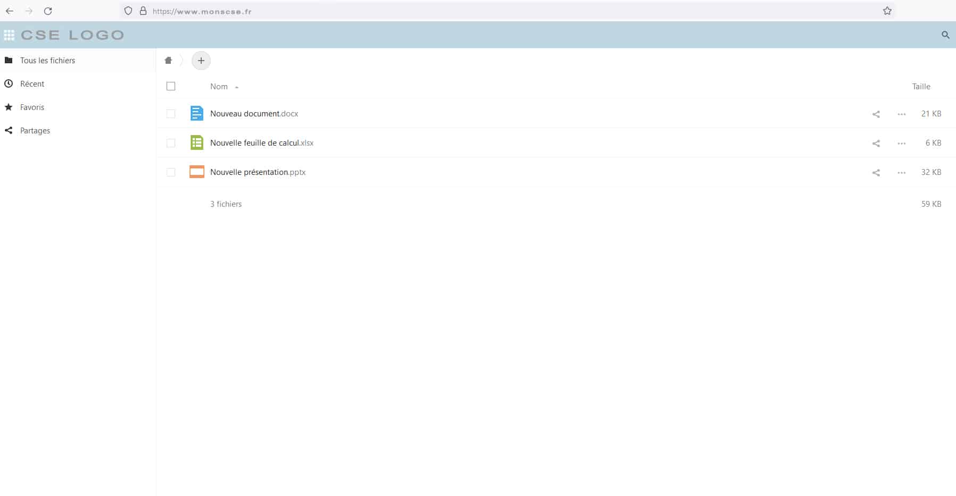Open more actions for Nouvelle présentation.pptx
Screen dimensions: 956x496
pos(902,172)
